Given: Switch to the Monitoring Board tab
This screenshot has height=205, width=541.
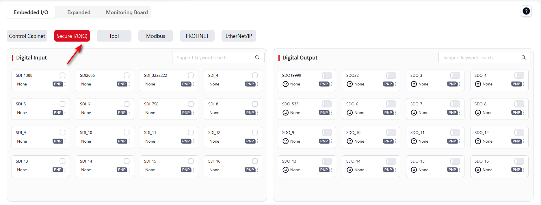Looking at the screenshot, I should 127,12.
